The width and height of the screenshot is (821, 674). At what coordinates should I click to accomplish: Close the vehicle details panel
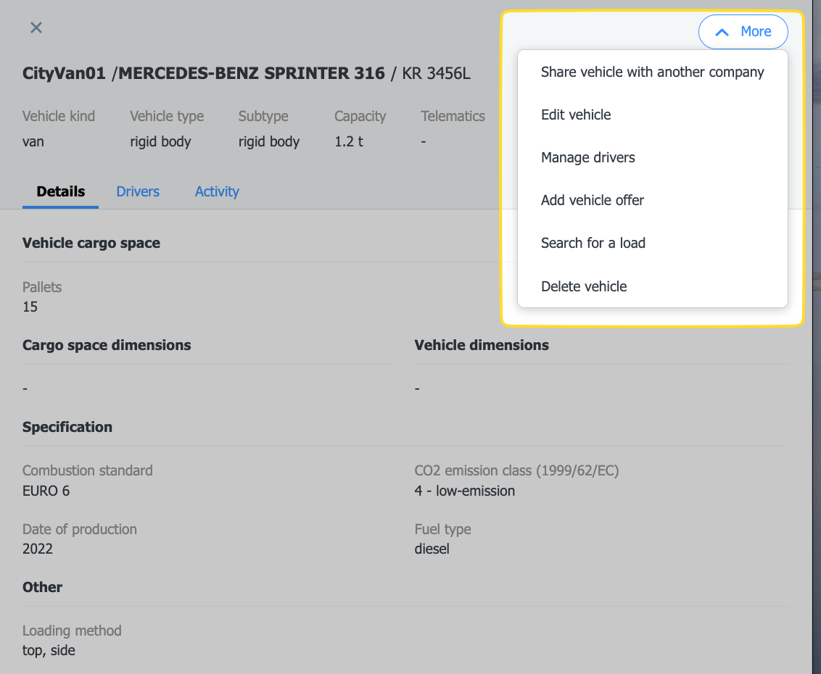click(x=36, y=28)
